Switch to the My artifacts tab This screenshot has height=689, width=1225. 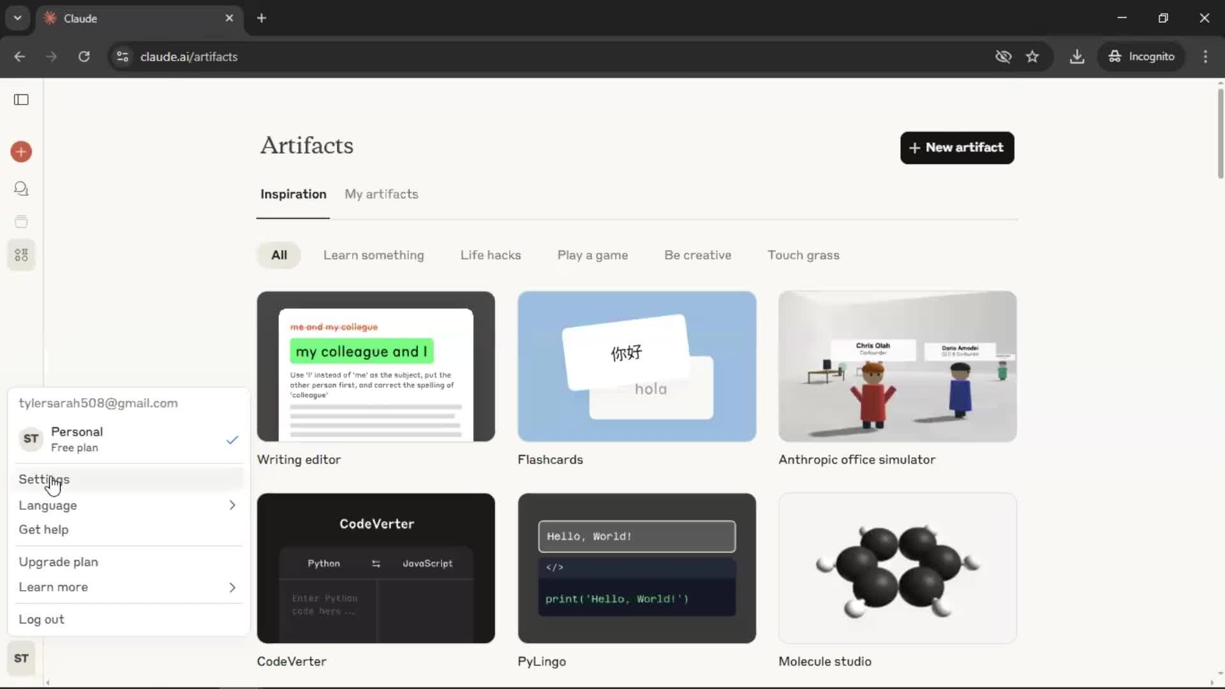pyautogui.click(x=382, y=194)
